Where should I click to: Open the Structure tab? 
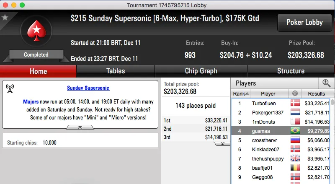[291, 71]
